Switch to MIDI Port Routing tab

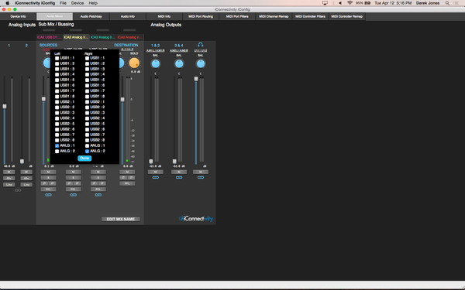[201, 16]
